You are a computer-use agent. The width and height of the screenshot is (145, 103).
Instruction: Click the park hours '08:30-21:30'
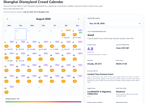pos(122,64)
